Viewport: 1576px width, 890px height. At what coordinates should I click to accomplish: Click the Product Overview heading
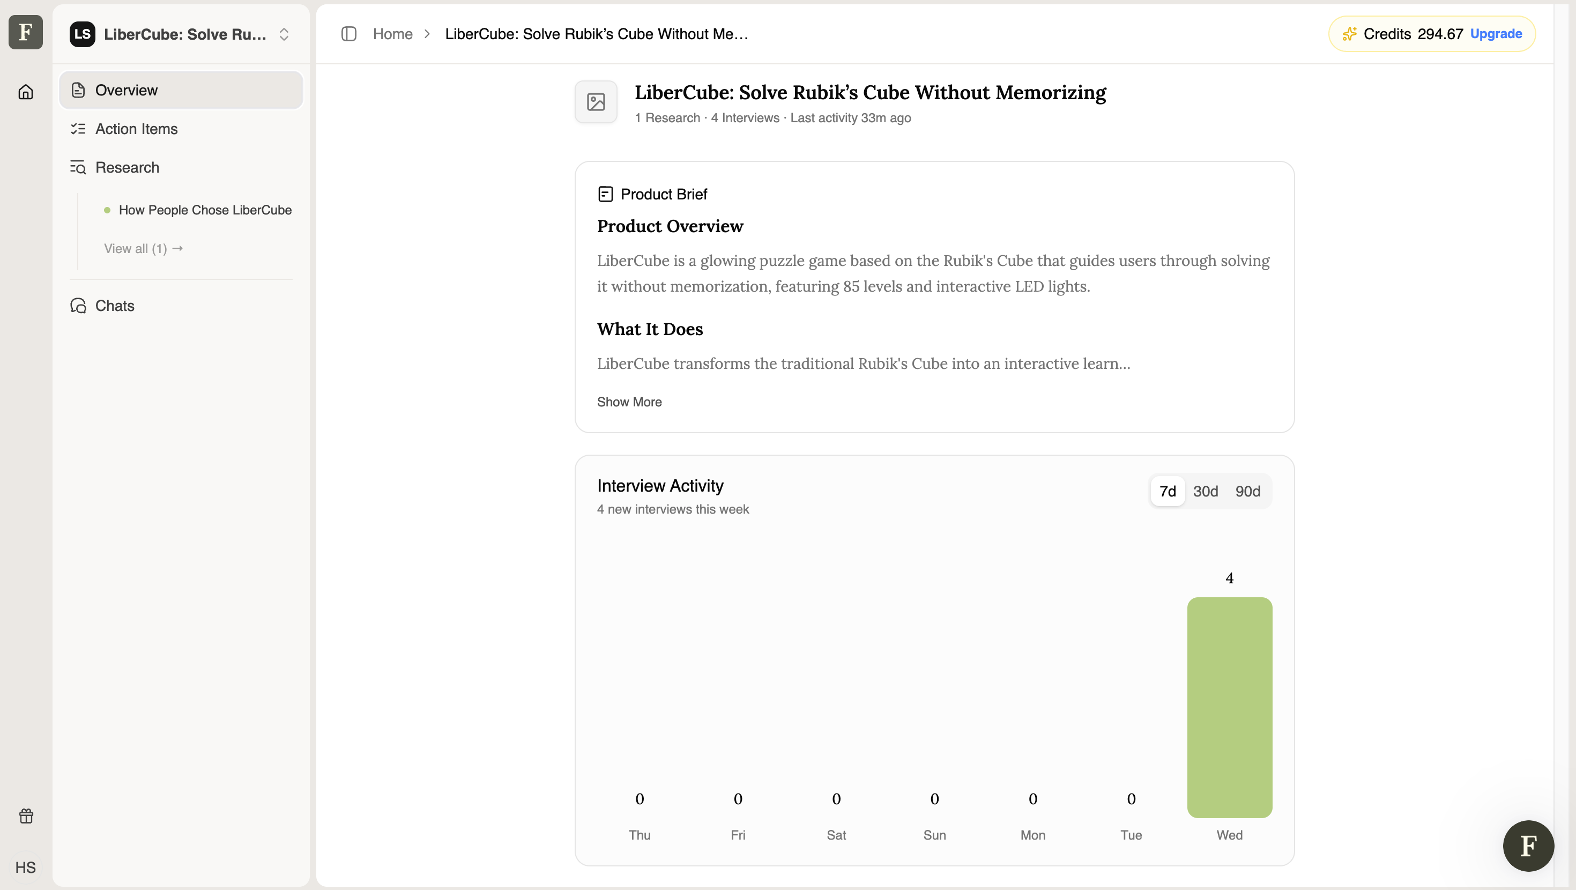click(x=670, y=226)
